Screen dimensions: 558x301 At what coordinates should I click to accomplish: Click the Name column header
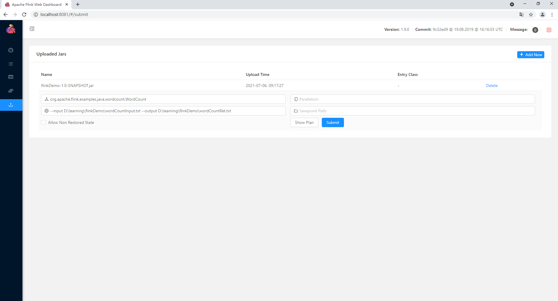[47, 74]
